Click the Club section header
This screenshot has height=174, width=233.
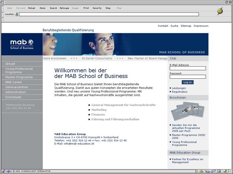188,58
